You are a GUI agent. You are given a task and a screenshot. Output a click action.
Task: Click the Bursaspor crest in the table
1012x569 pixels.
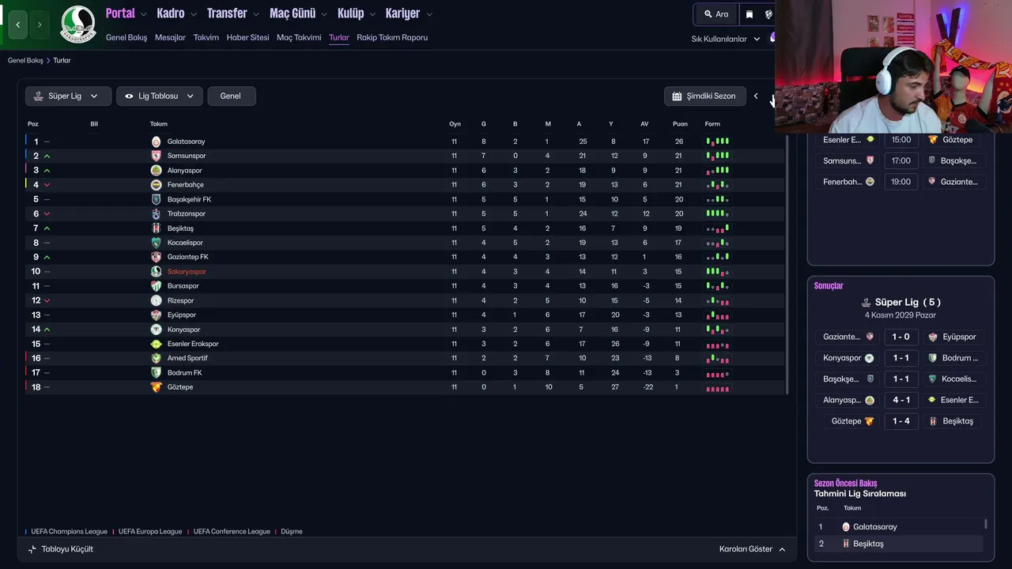156,286
